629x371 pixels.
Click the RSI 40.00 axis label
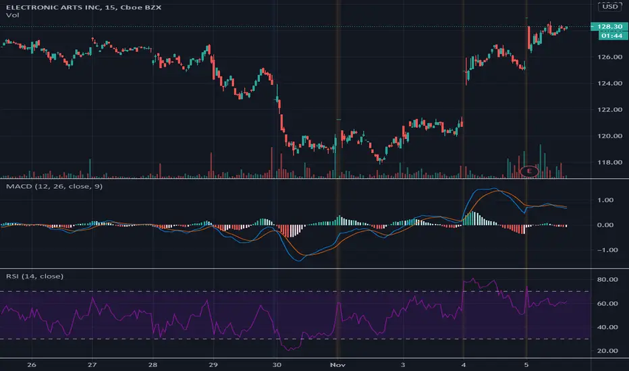click(607, 327)
